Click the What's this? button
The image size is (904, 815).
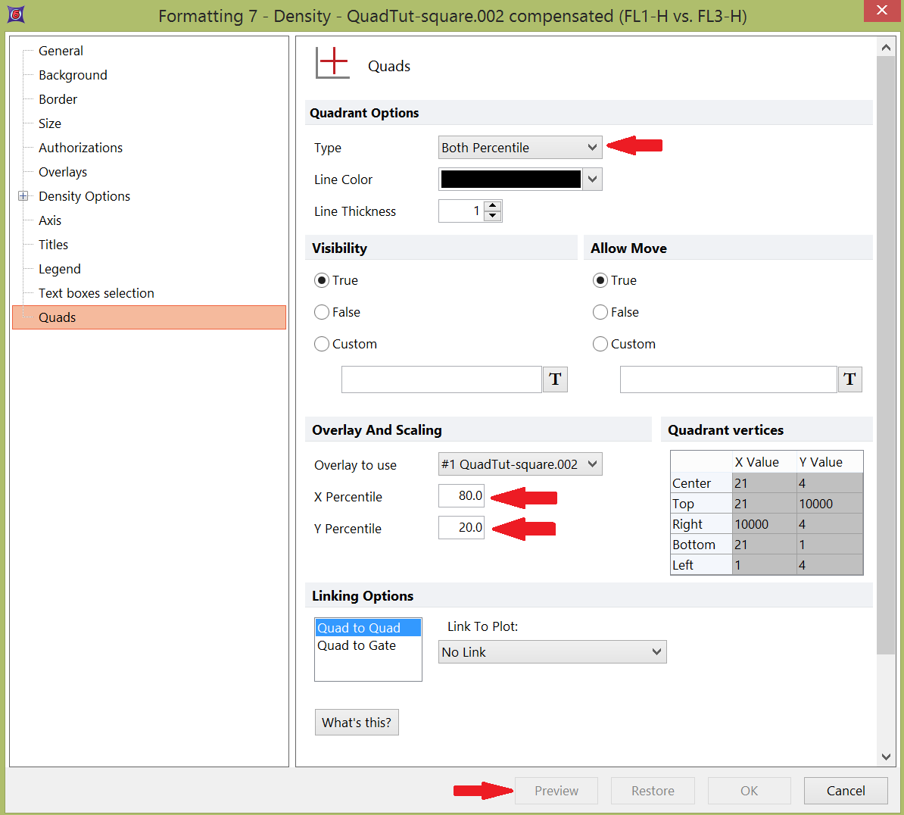(x=357, y=723)
